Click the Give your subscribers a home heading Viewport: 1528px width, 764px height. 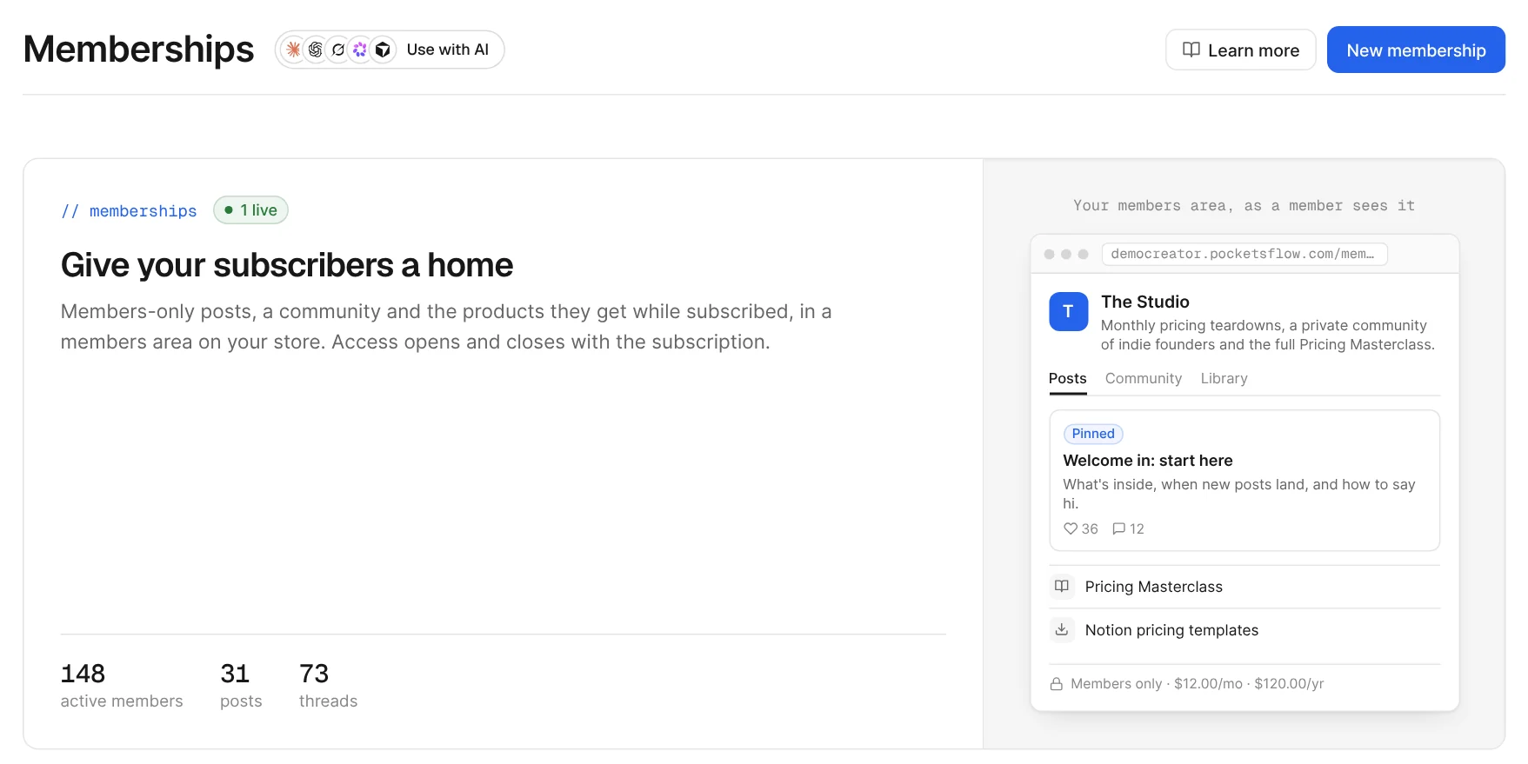tap(287, 265)
